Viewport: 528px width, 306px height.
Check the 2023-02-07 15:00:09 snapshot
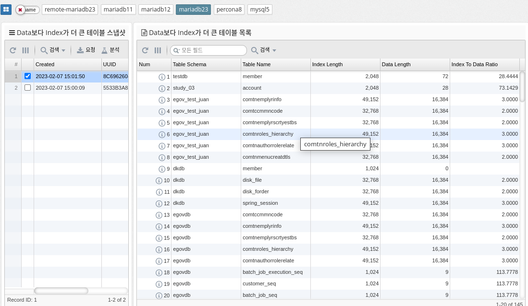27,88
